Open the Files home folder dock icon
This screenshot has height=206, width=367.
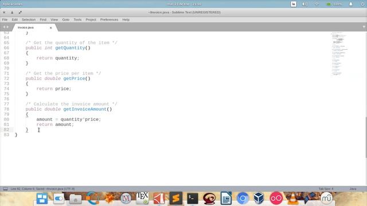click(x=75, y=199)
